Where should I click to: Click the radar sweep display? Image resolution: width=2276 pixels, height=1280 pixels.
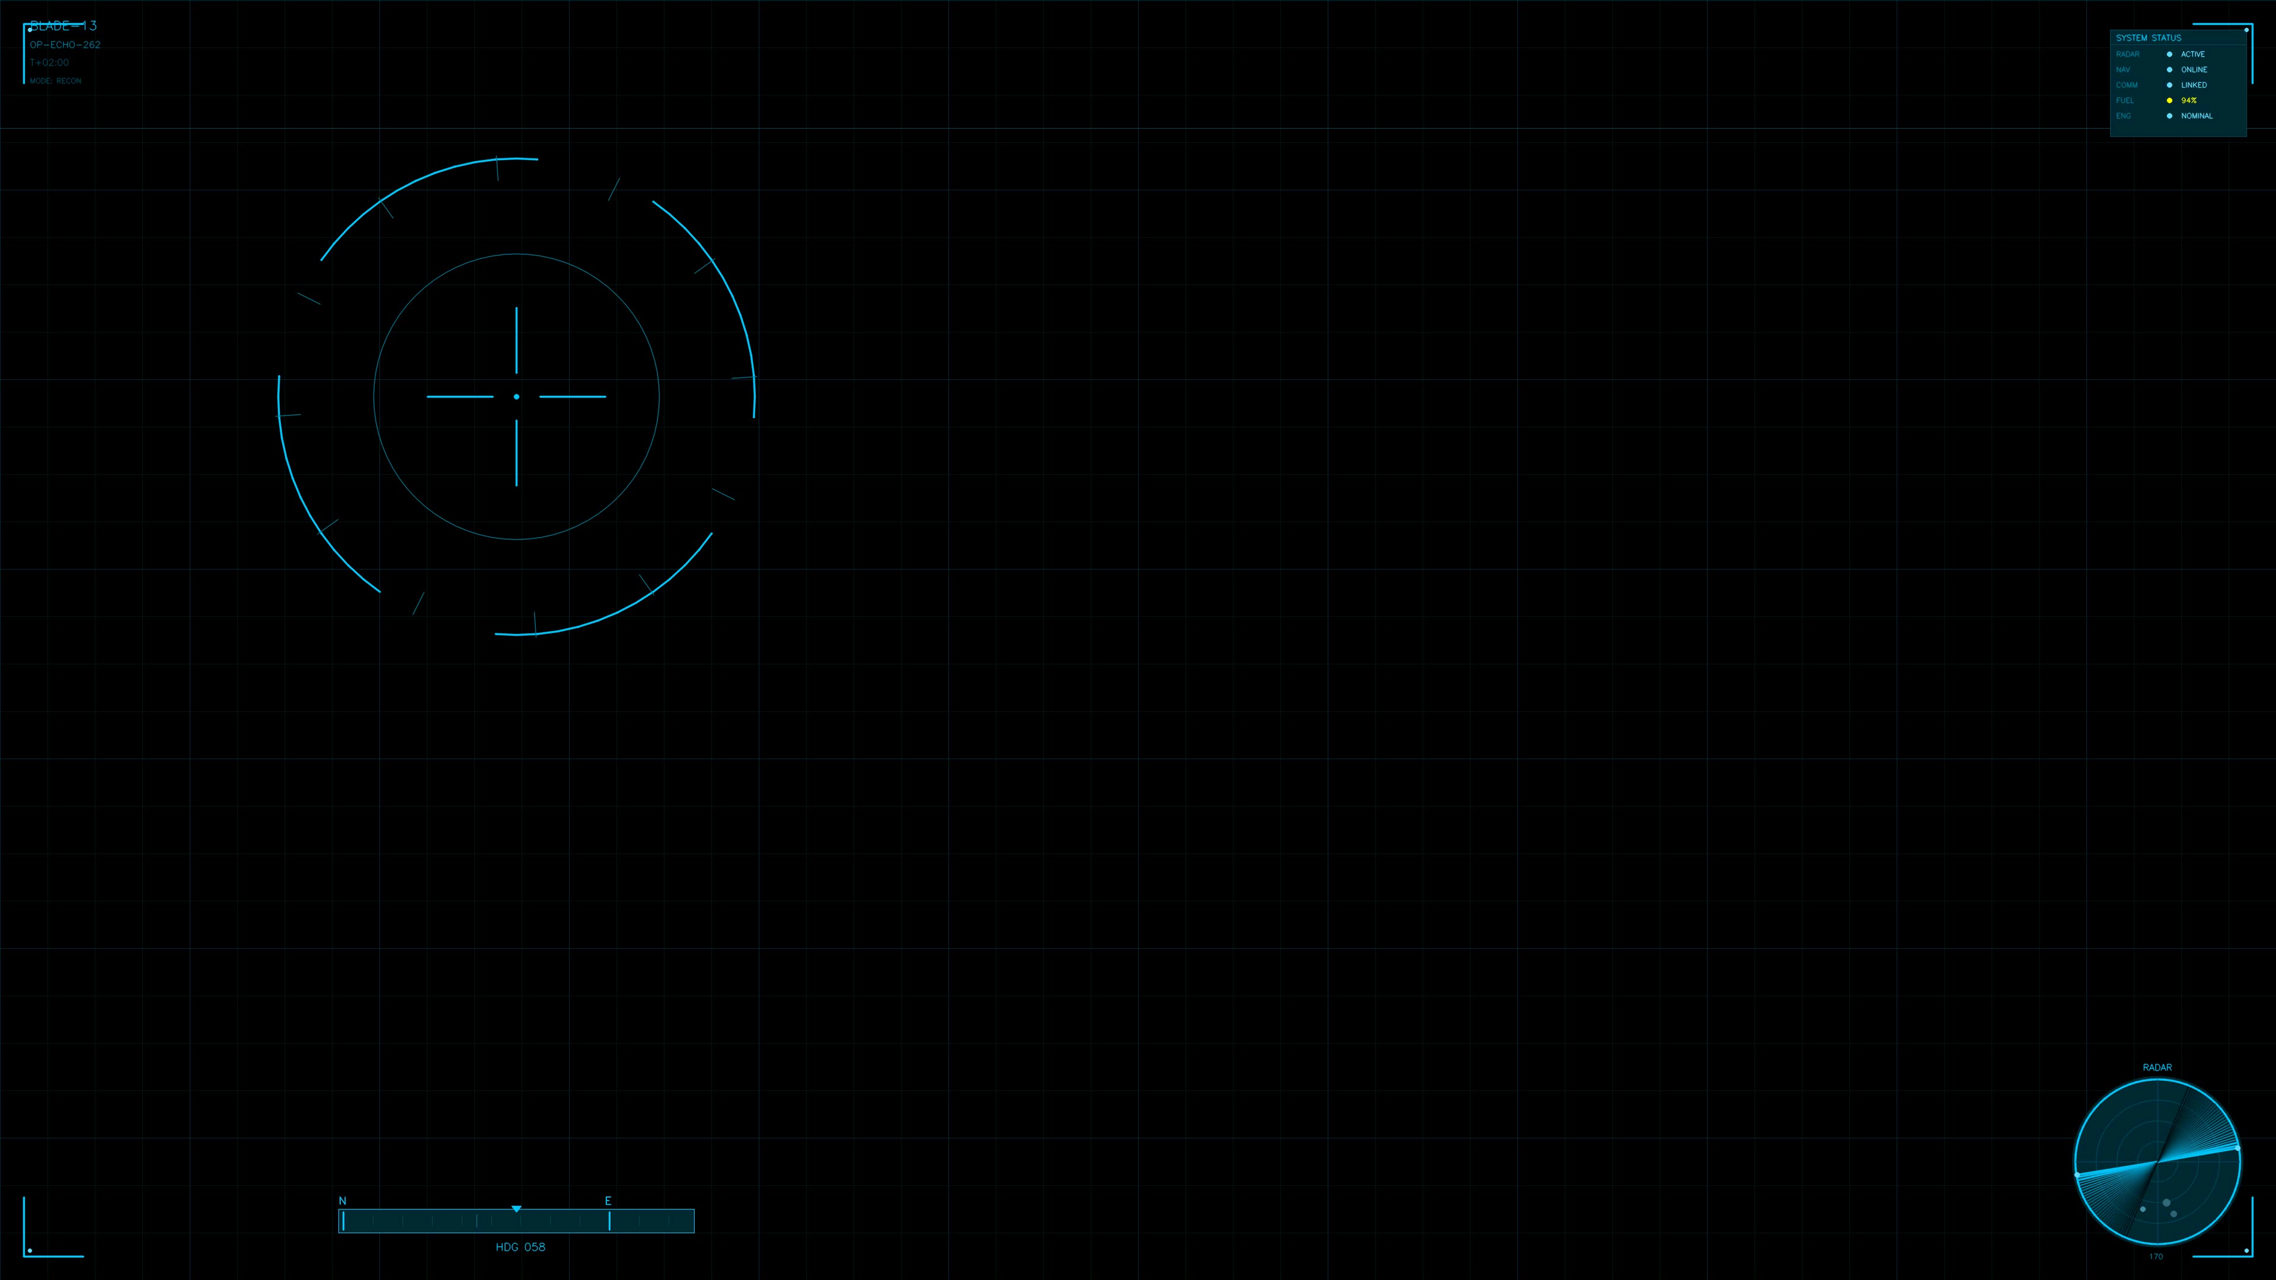[2159, 1161]
